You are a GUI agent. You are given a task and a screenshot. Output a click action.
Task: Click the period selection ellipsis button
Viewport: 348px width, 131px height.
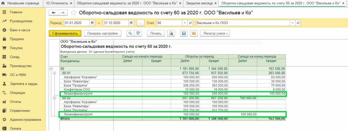140,23
